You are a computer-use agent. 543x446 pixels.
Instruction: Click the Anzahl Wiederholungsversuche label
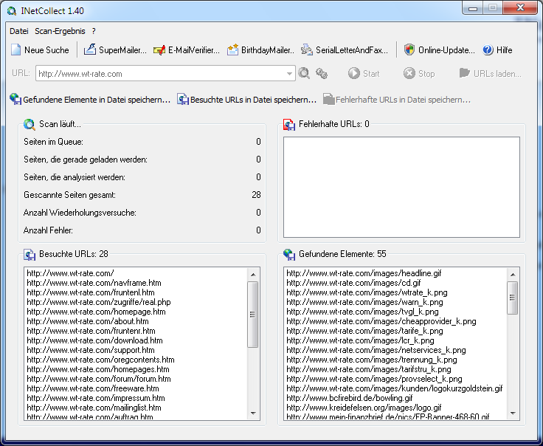80,213
